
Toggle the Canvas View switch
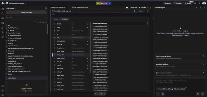[127, 8]
